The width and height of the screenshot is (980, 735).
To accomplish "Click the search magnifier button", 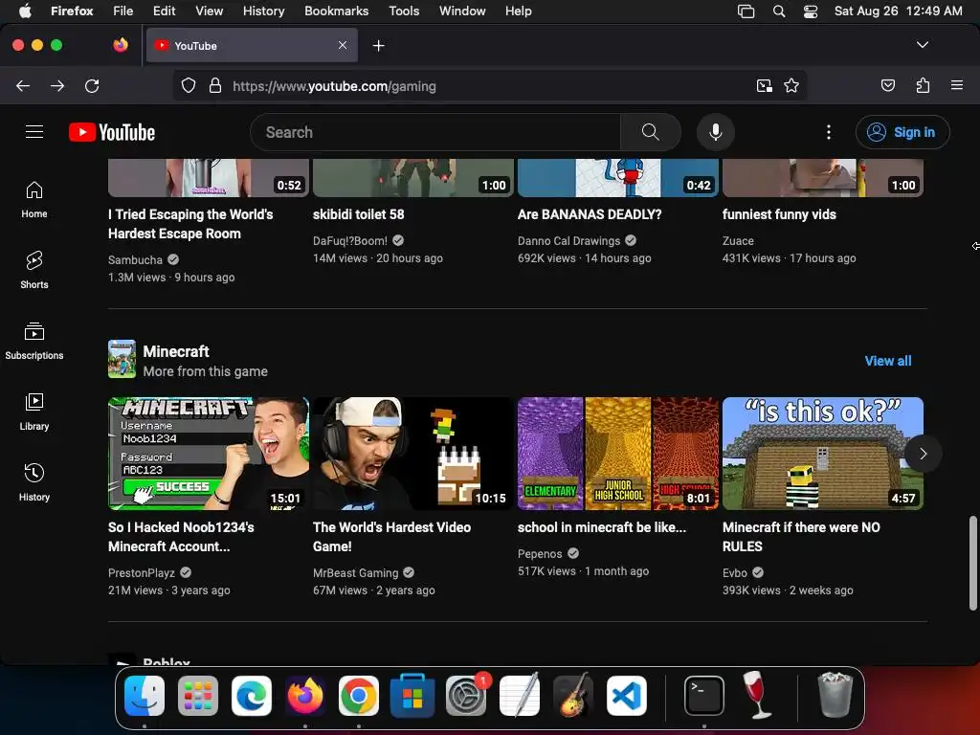I will pyautogui.click(x=650, y=132).
